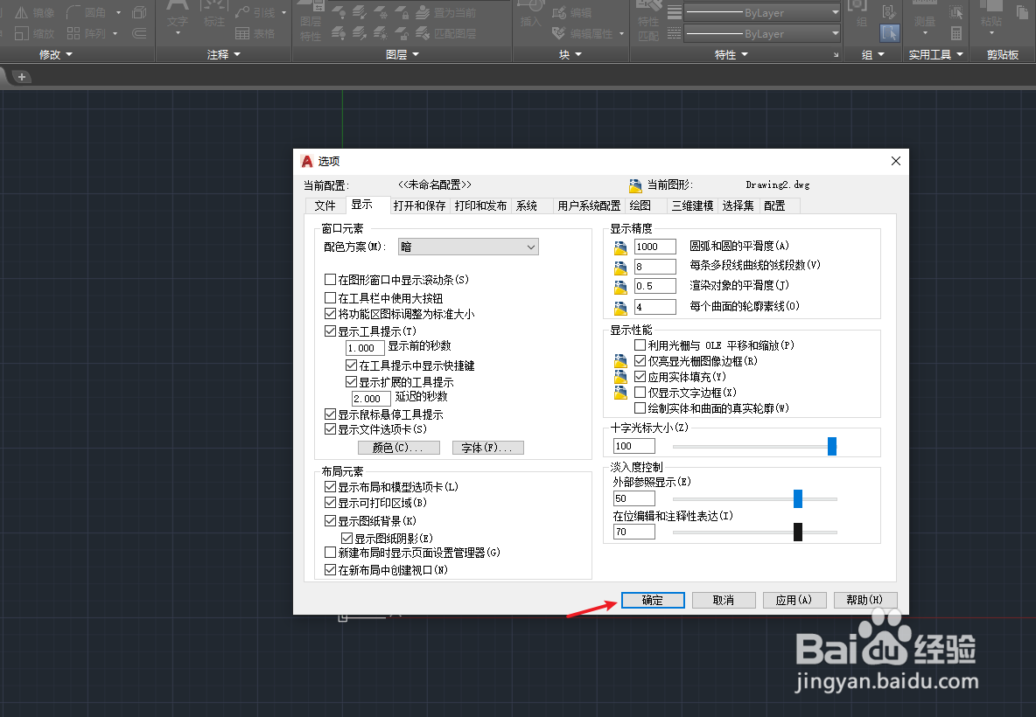Enable 在工具栏中使用大按钮 checkbox
This screenshot has height=717, width=1036.
tap(331, 298)
